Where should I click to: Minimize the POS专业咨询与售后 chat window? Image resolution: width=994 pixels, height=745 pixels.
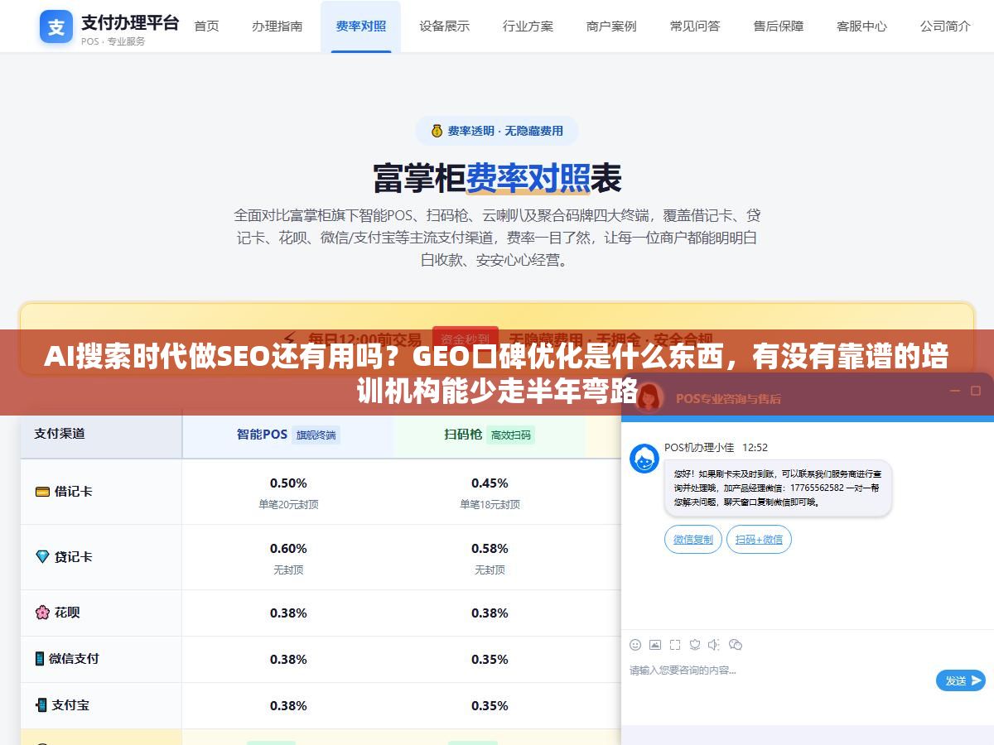tap(954, 391)
